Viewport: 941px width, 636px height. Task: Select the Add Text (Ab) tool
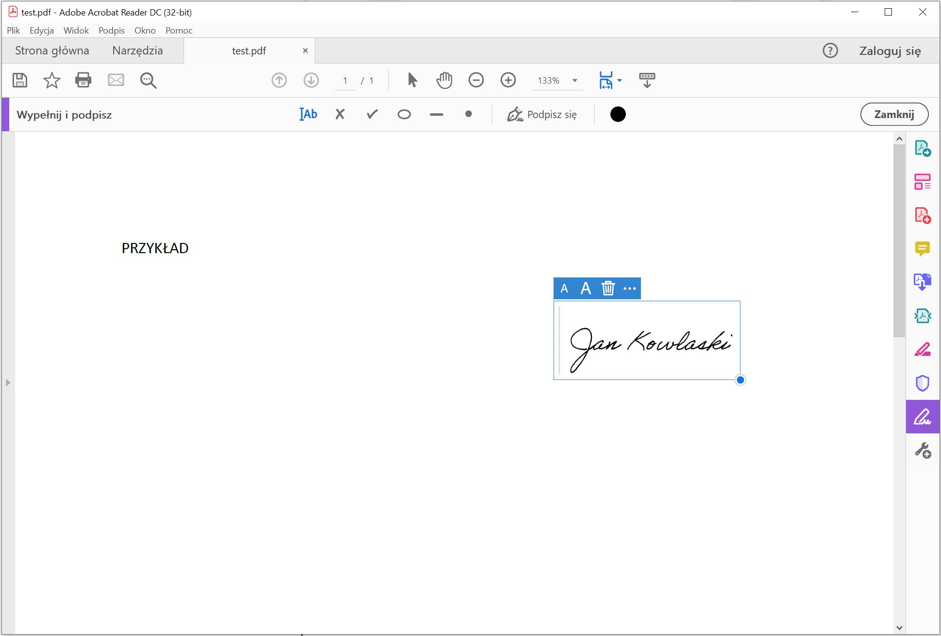(x=308, y=115)
